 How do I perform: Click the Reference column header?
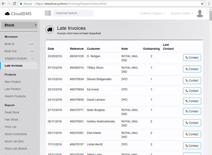77,49
